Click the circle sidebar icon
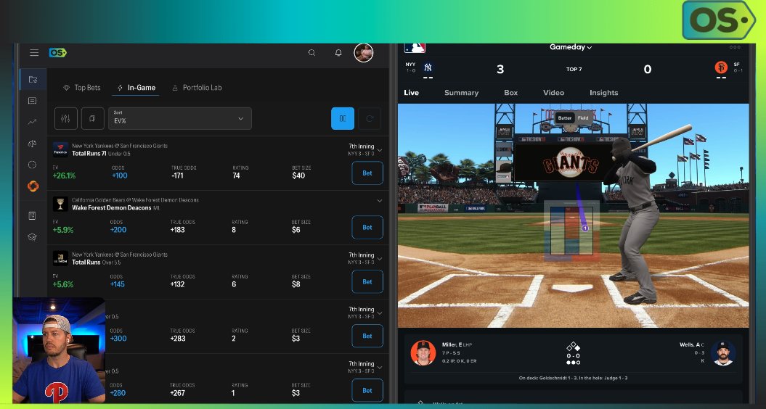Screen dimensions: 766x409 32,165
